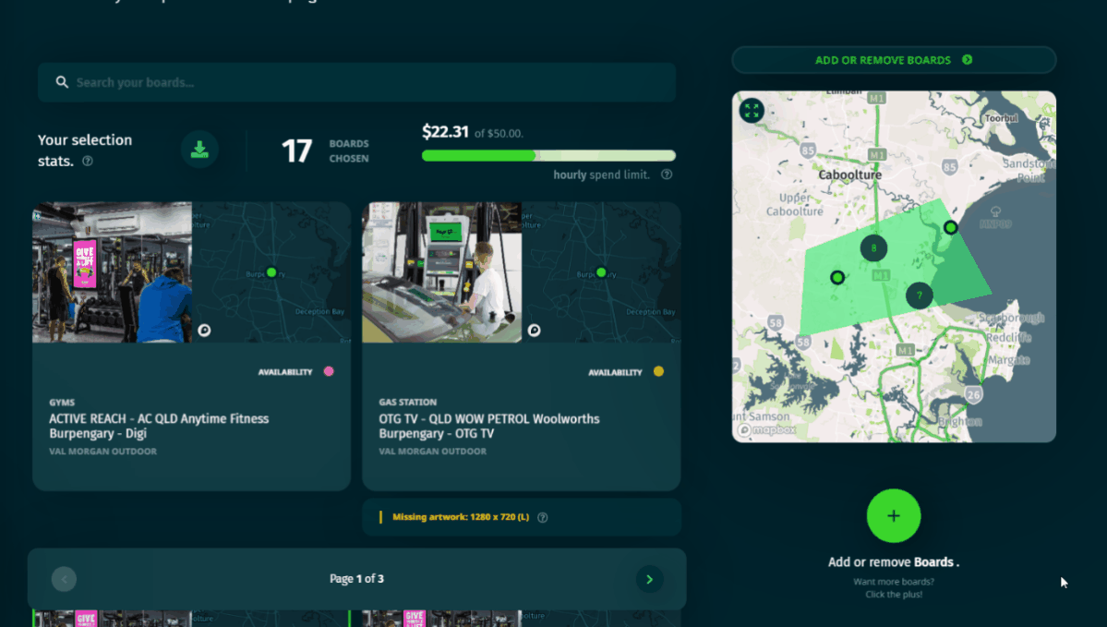Open the Anytime Fitness gym board photo
The height and width of the screenshot is (627, 1107).
coord(113,272)
